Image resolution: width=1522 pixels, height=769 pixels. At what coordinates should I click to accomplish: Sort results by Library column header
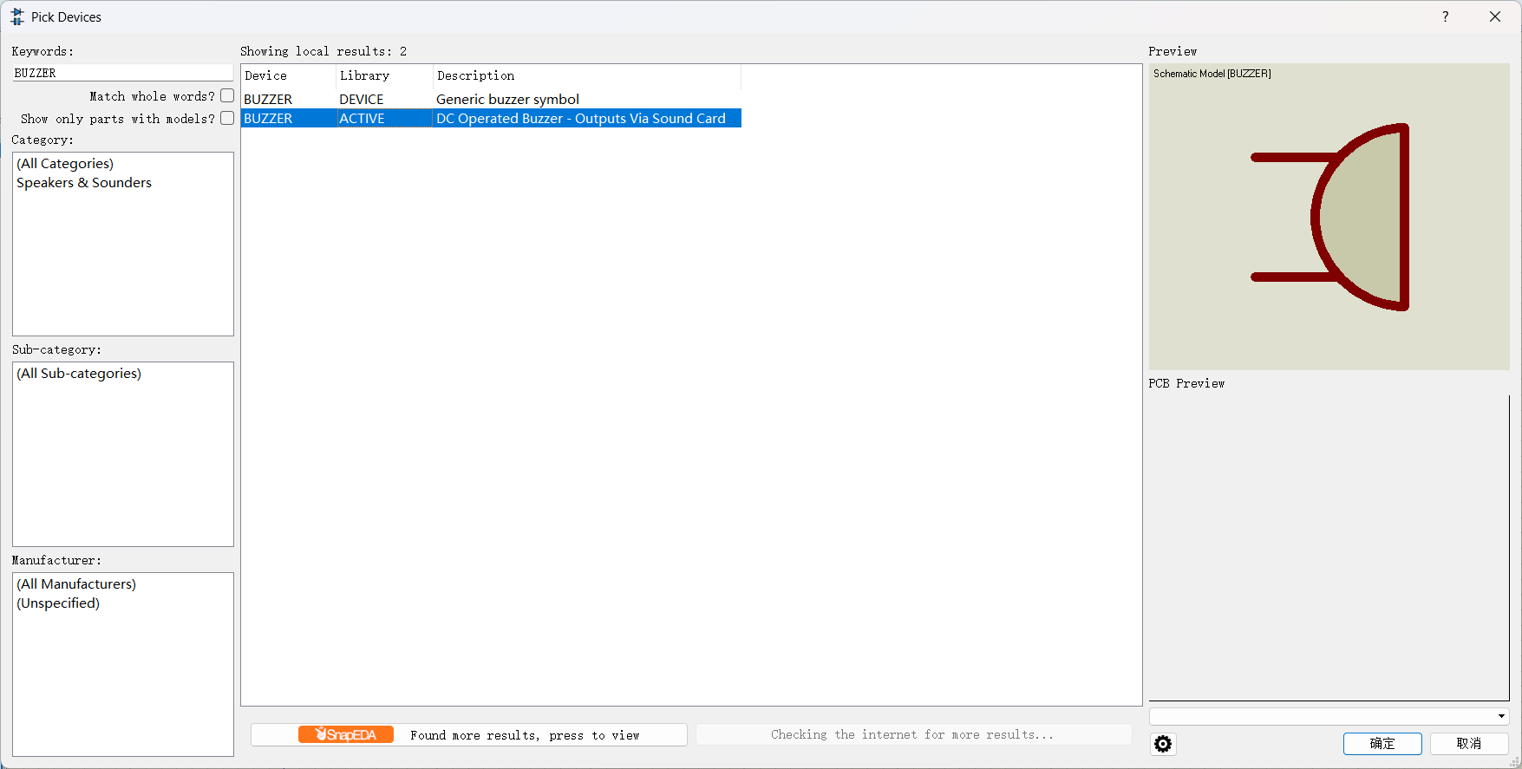tap(384, 75)
